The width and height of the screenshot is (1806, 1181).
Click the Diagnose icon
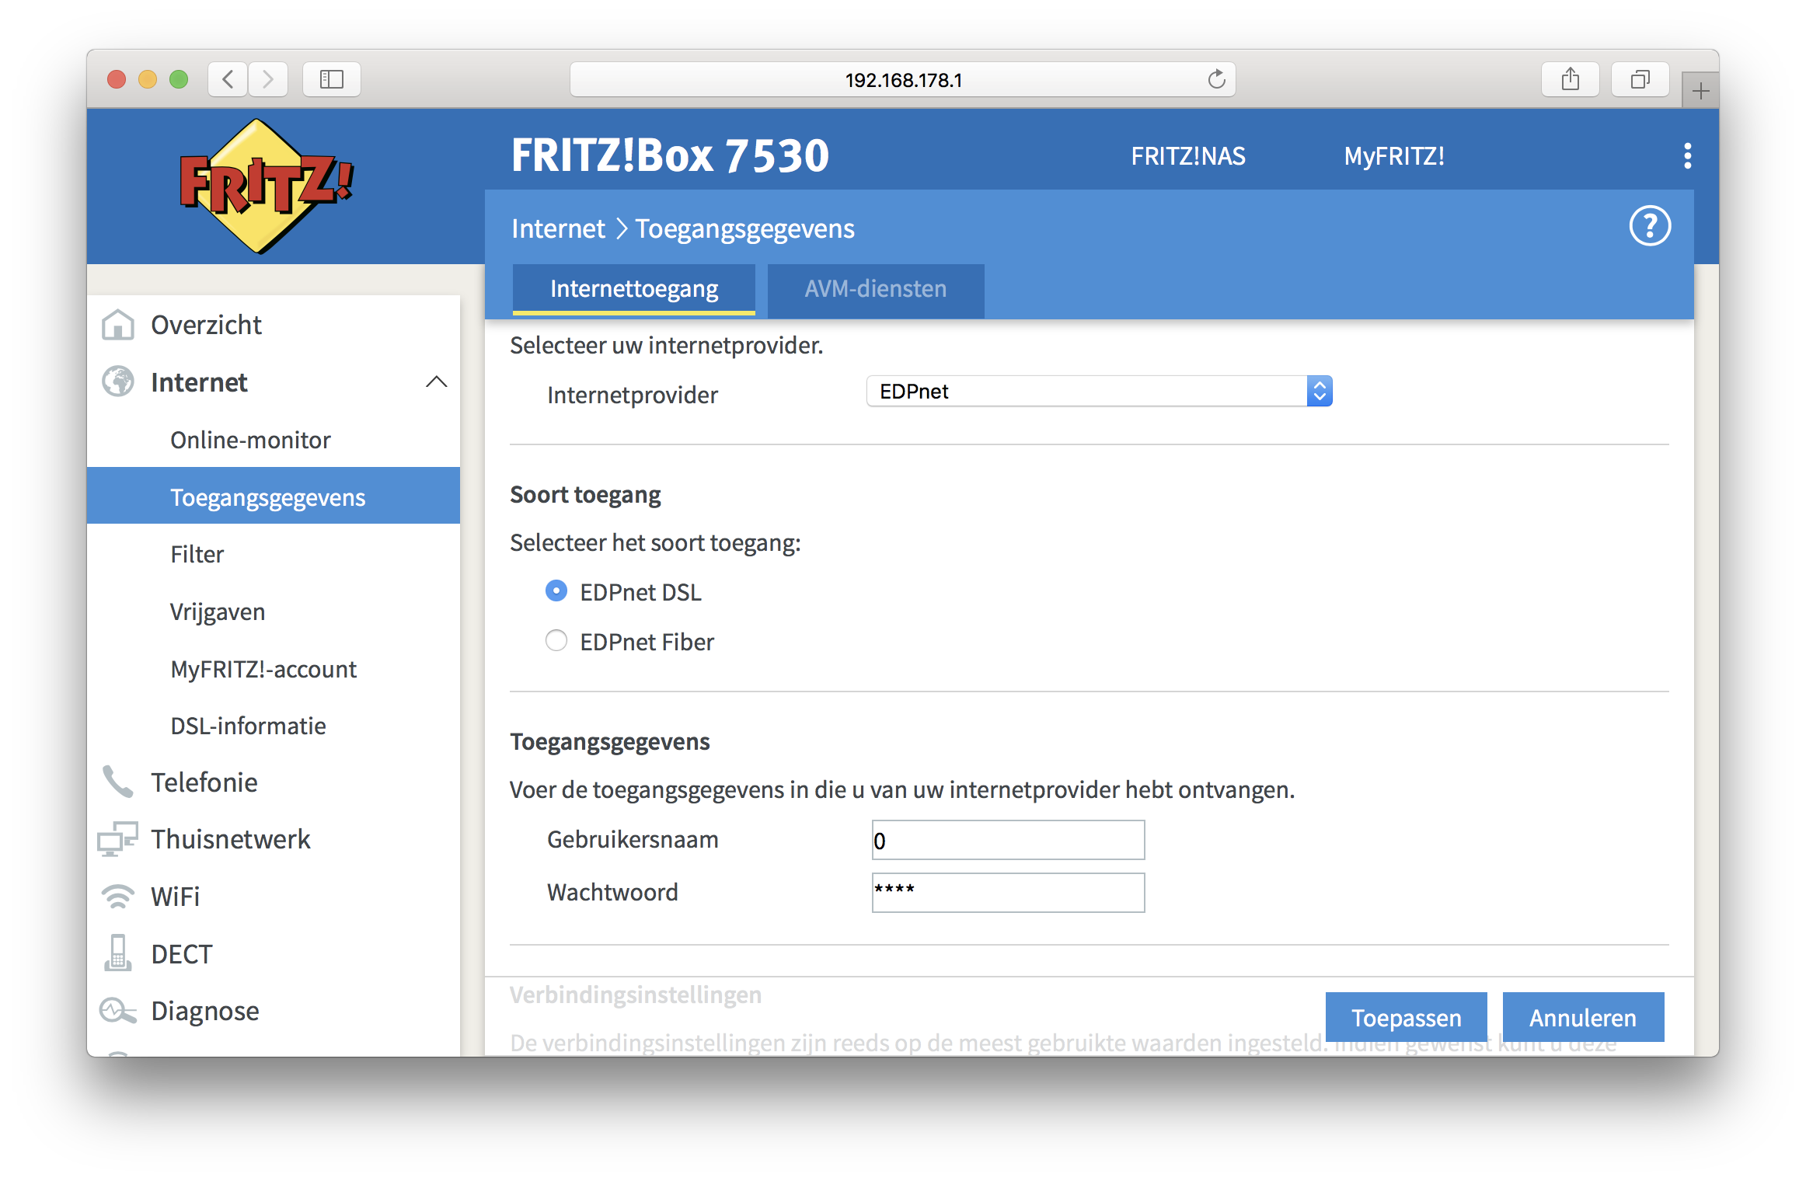118,1010
